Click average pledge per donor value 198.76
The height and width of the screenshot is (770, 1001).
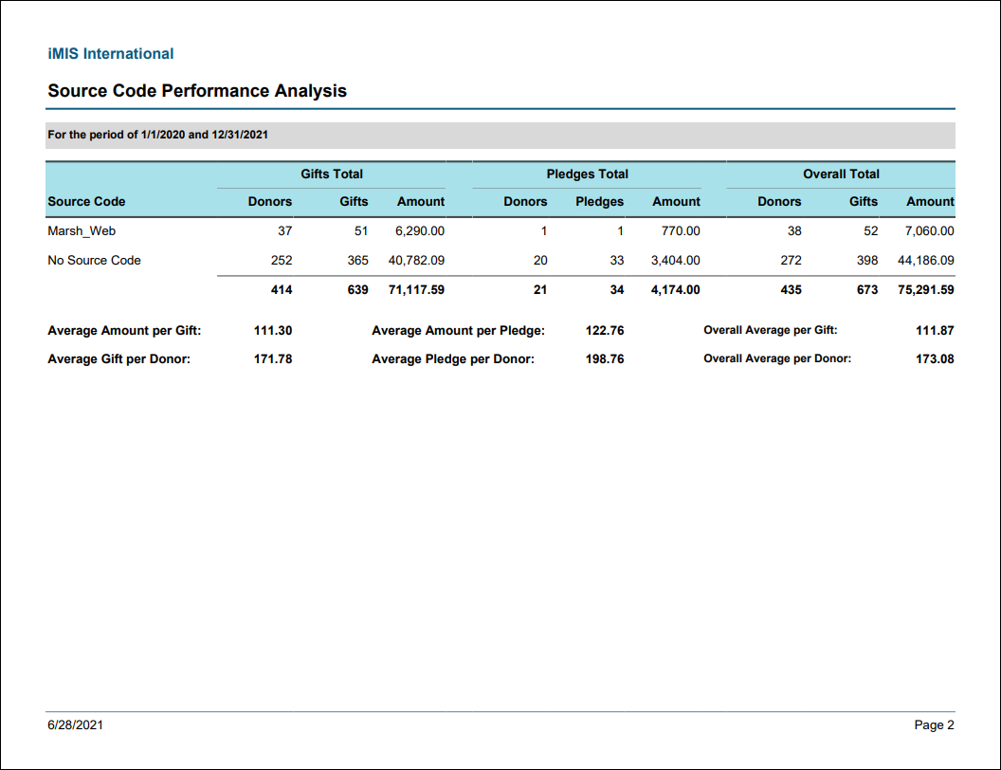point(605,358)
